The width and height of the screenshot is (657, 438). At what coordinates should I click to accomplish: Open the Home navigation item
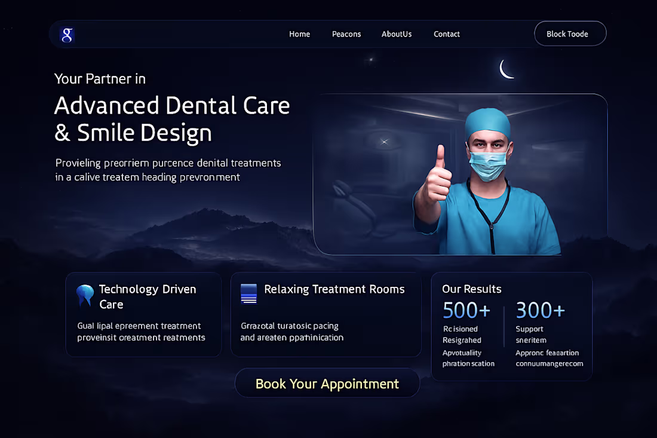point(299,34)
